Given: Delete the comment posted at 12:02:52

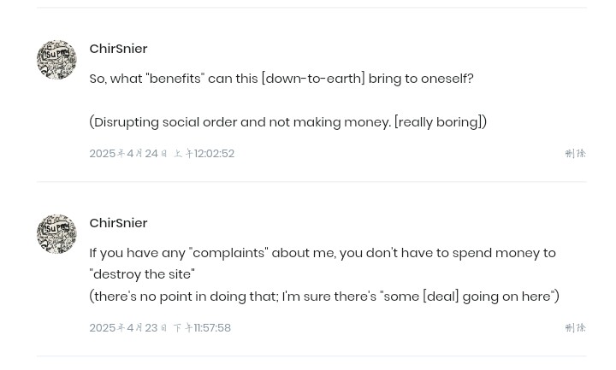Looking at the screenshot, I should tap(576, 154).
